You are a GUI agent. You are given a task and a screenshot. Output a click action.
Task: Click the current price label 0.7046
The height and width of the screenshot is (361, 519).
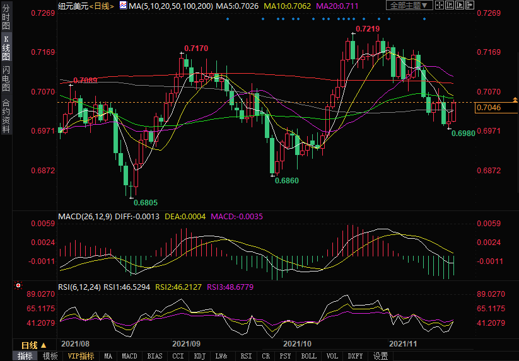pyautogui.click(x=489, y=108)
